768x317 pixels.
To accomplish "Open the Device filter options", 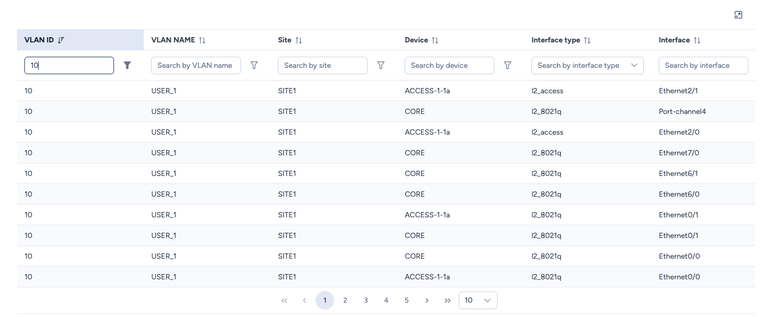I will (508, 65).
